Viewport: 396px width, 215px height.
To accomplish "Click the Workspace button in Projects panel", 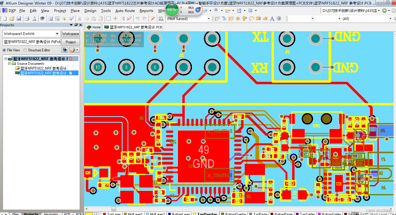I will 70,33.
